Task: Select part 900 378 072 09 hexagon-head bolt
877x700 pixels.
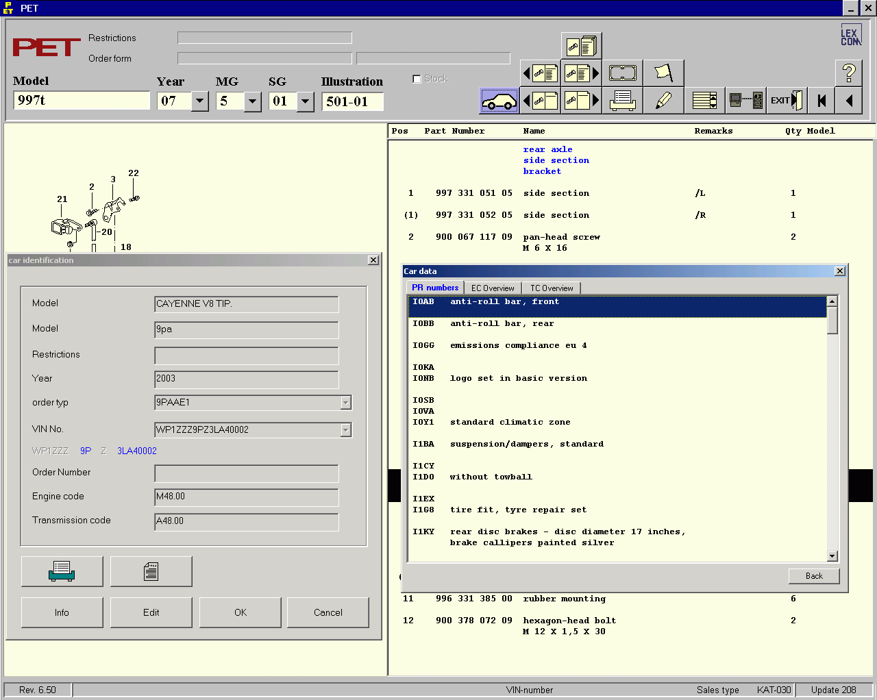Action: 630,626
